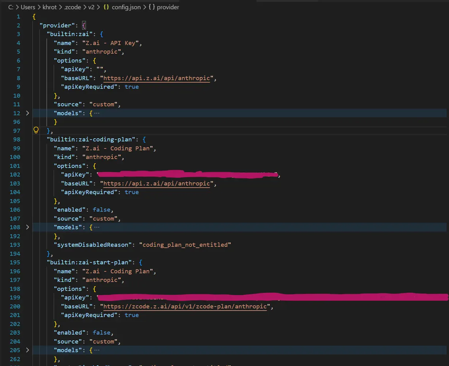This screenshot has height=366, width=449.
Task: Click the "enabled" key on line 203
Action: (69, 333)
